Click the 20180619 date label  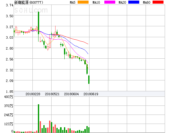(91, 94)
